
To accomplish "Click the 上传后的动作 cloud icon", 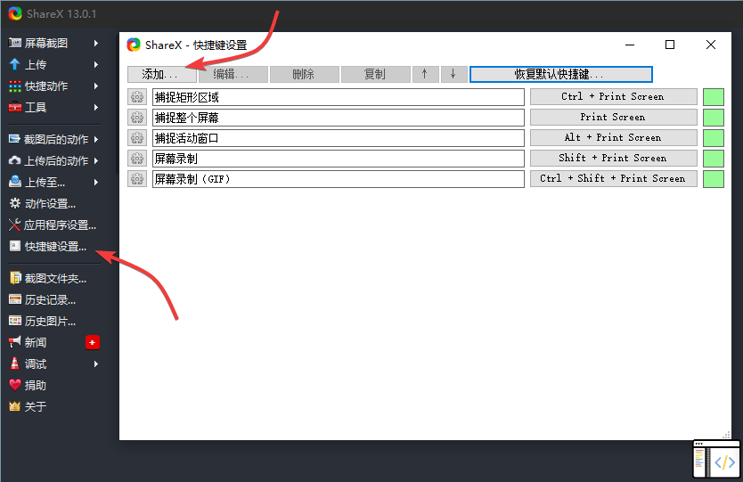I will click(14, 160).
